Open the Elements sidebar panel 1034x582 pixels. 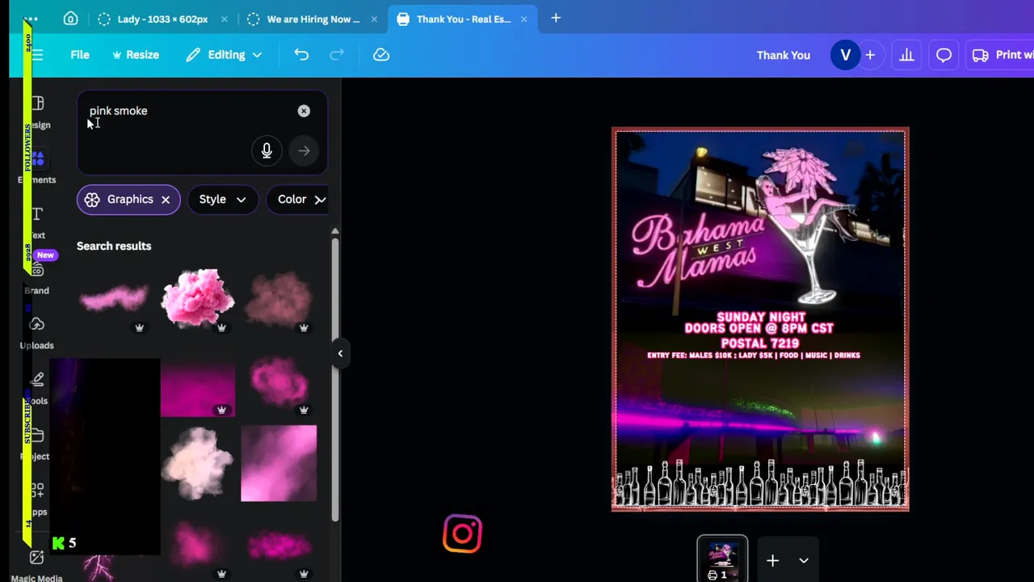[37, 167]
